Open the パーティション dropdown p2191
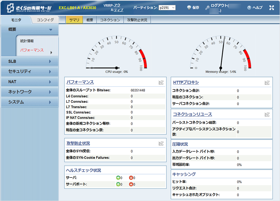The image size is (280, 201). point(167,8)
